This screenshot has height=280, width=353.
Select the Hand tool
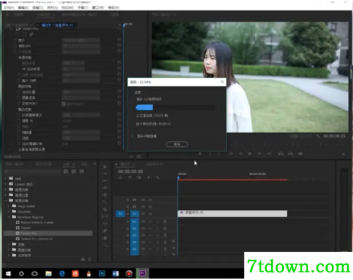pyautogui.click(x=104, y=238)
